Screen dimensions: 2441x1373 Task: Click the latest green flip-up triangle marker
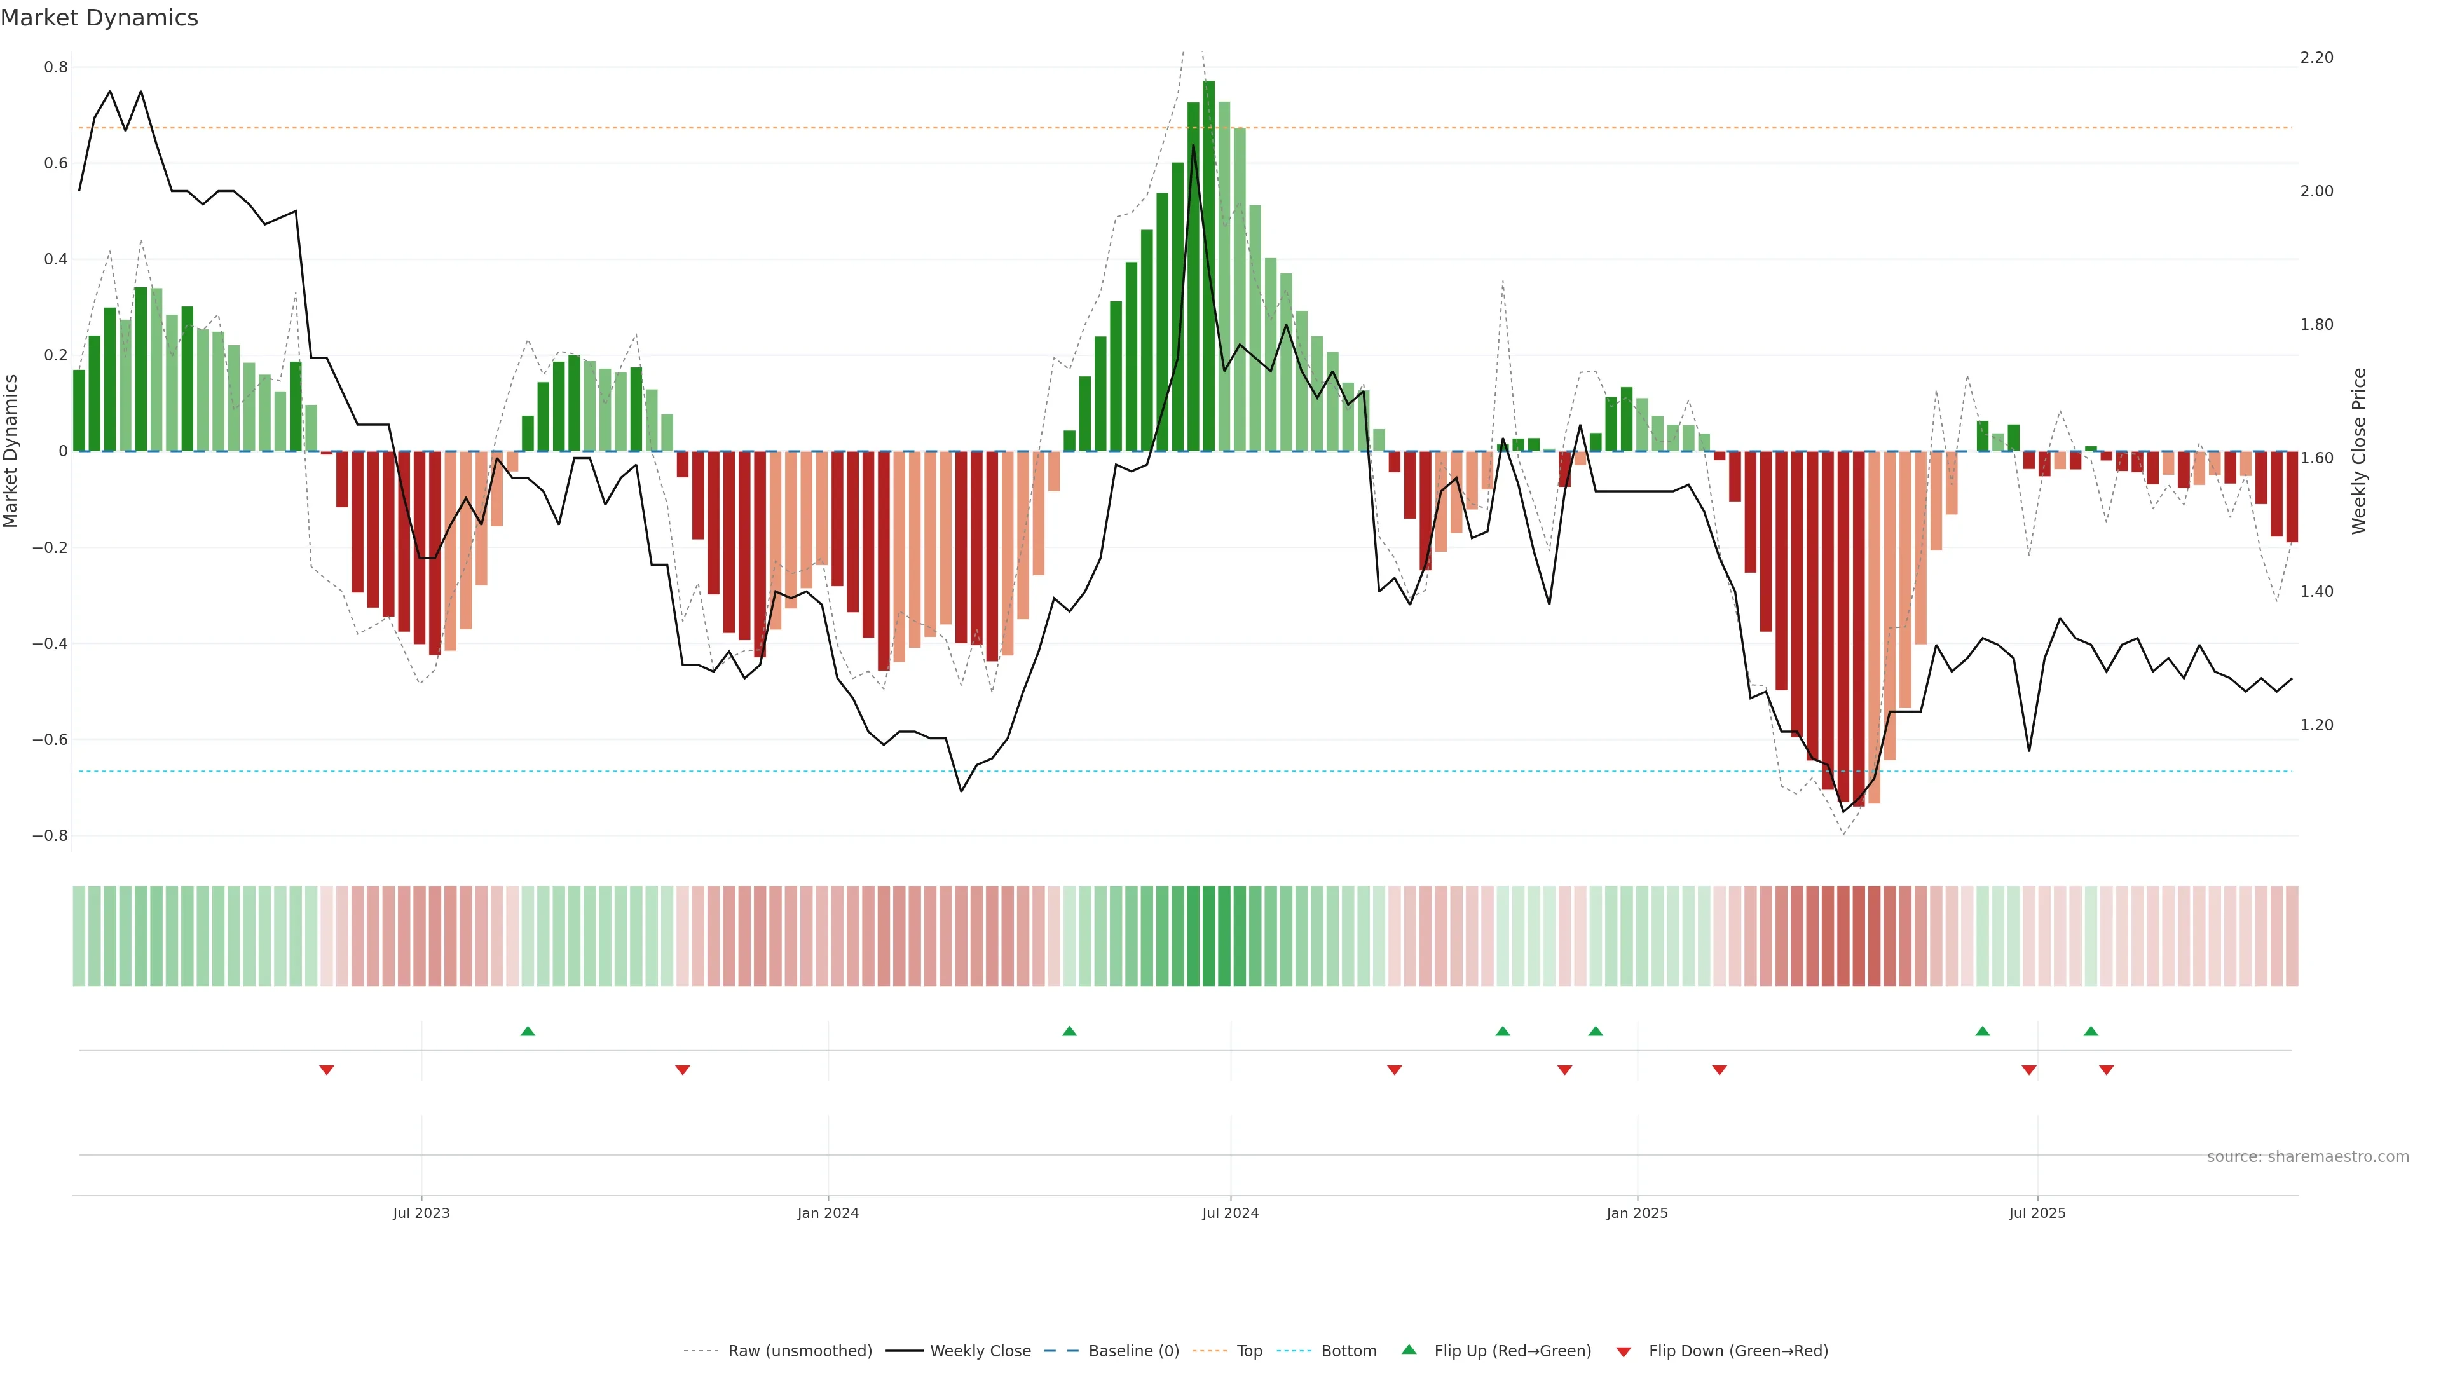(2090, 1031)
